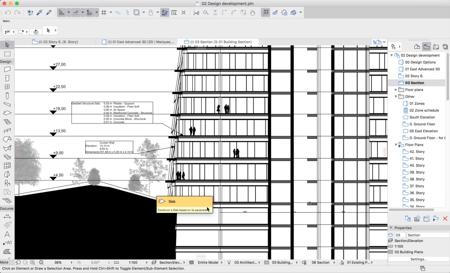Click the Redo arrow in the toolbar
The height and width of the screenshot is (273, 450).
pyautogui.click(x=17, y=13)
